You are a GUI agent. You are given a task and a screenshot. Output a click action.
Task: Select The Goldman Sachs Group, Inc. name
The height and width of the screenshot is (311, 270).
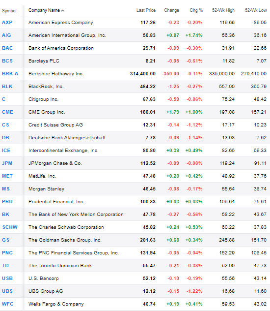coord(65,240)
